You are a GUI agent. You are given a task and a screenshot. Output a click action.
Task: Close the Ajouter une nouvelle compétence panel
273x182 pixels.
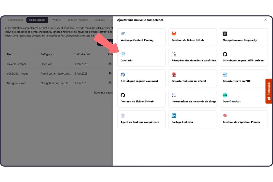[265, 20]
